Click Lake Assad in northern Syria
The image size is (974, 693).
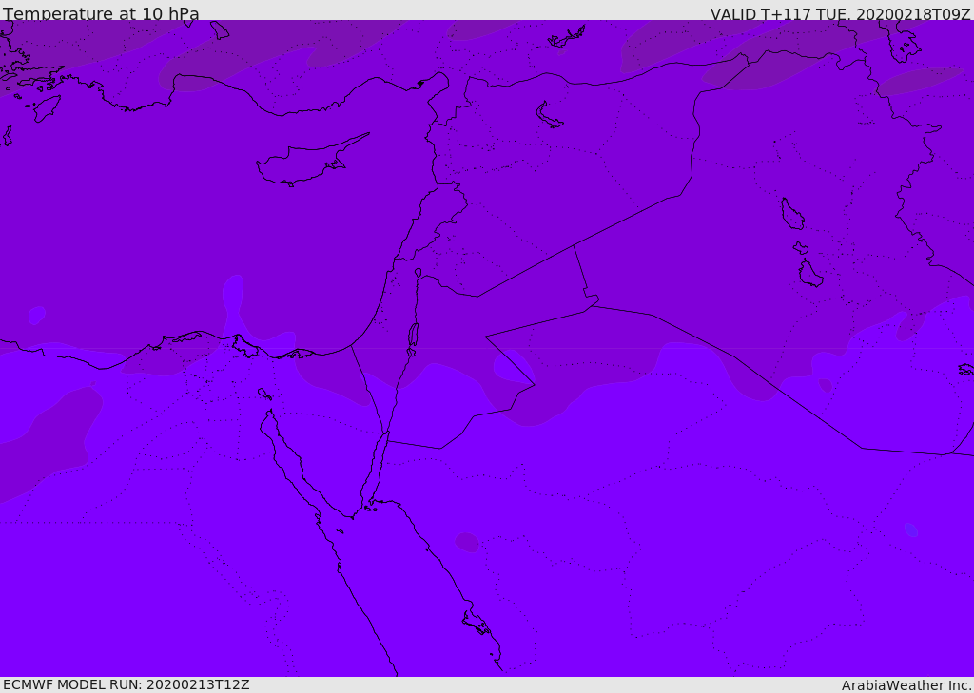point(549,116)
